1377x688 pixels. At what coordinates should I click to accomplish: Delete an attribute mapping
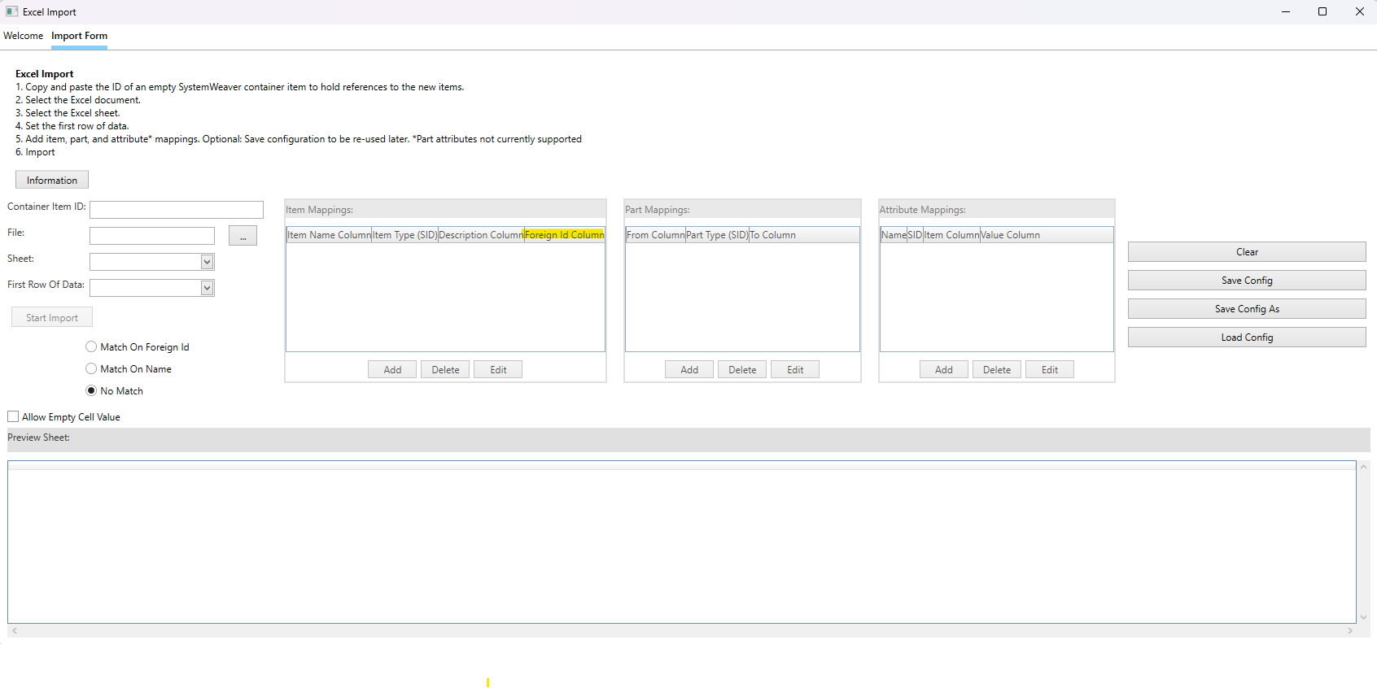997,369
